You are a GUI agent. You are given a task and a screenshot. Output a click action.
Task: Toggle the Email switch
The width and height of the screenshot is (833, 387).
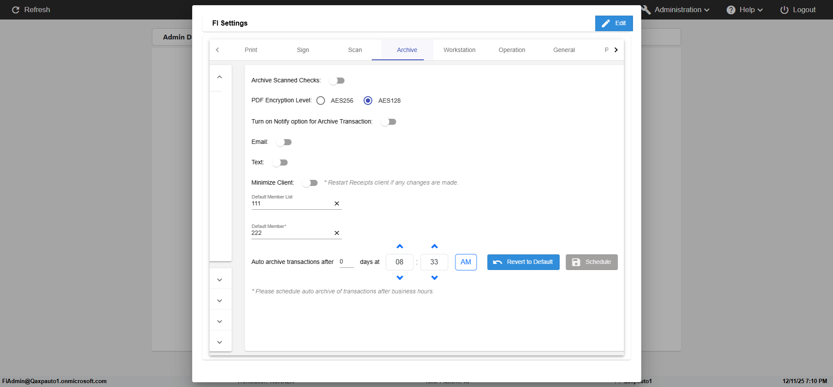284,142
